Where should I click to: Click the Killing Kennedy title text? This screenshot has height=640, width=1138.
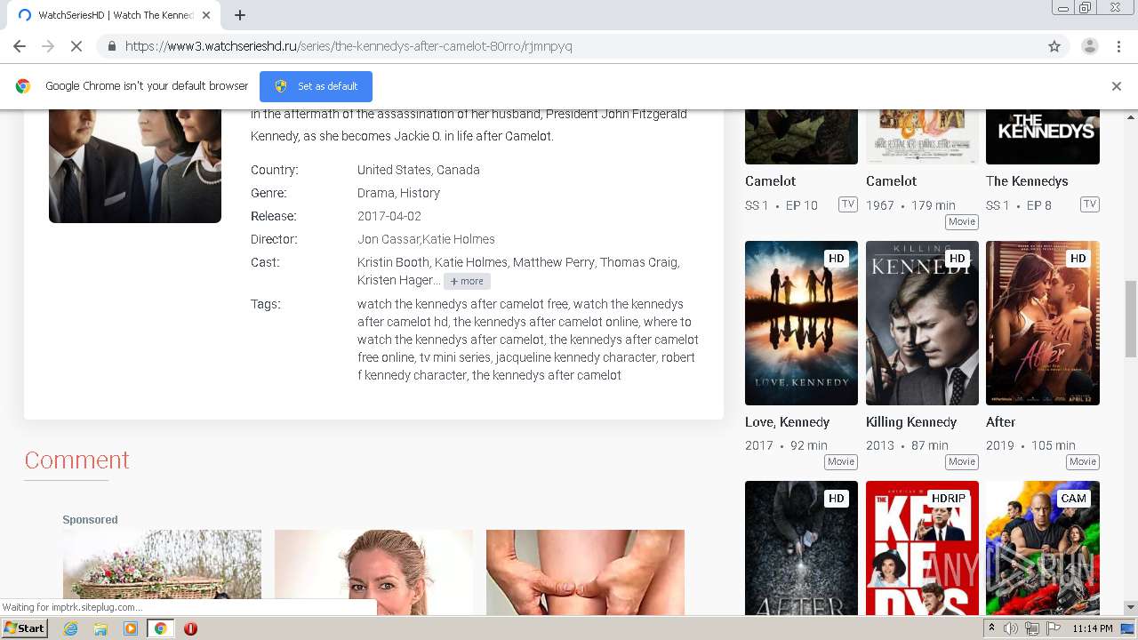(911, 422)
